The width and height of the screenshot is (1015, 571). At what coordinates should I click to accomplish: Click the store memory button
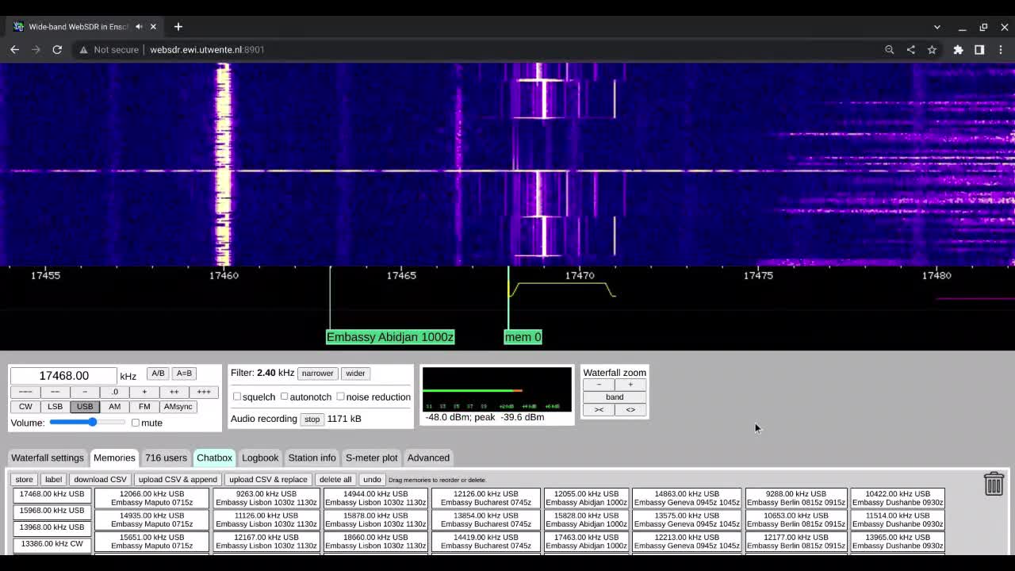click(24, 480)
